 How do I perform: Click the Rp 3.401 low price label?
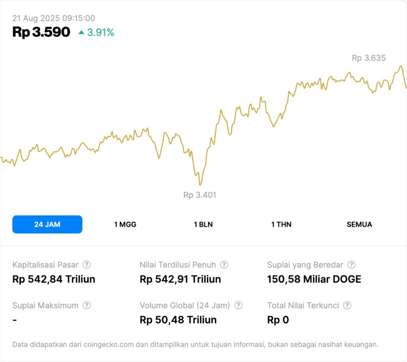(200, 195)
